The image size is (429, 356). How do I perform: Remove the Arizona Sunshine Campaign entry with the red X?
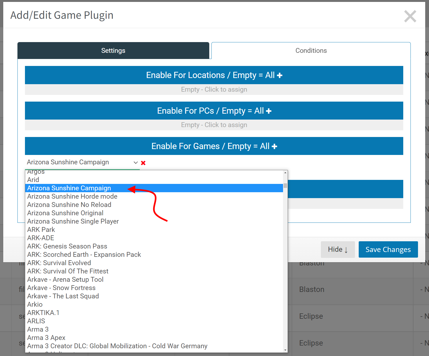143,163
